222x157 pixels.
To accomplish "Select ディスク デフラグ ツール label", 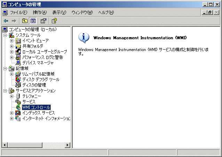I will [x=41, y=80].
